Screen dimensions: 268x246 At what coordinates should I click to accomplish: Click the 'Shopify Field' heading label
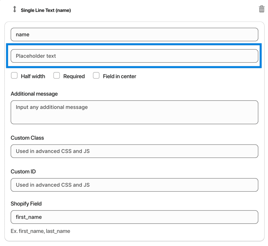(26, 204)
